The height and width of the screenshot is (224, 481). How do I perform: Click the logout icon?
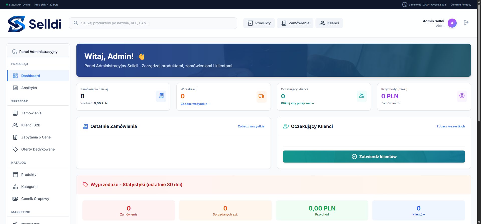pos(466,23)
